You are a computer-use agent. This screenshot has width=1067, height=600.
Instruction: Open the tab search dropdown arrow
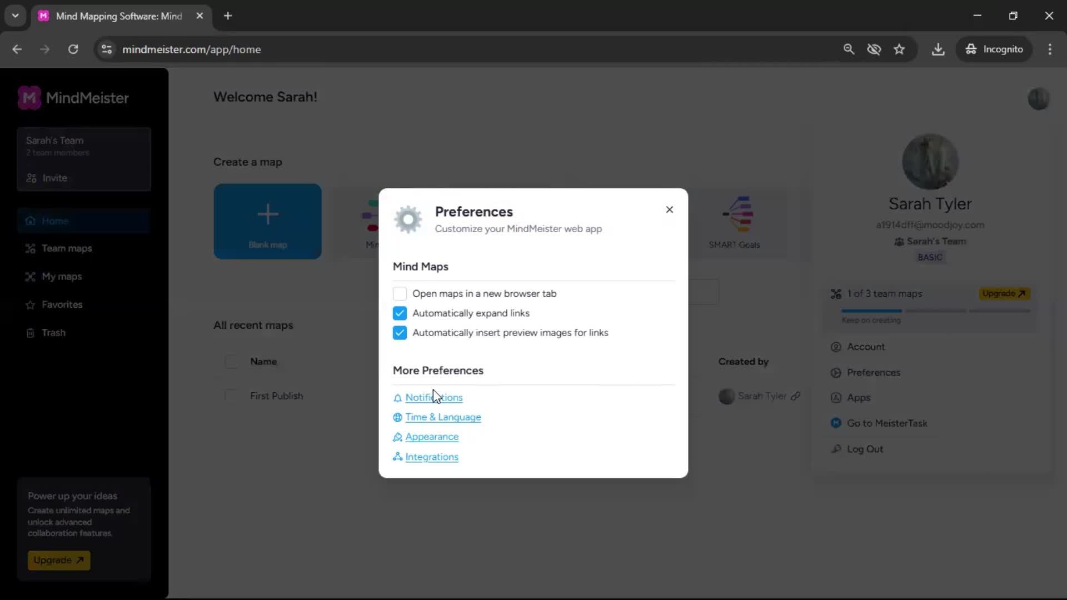pyautogui.click(x=16, y=16)
